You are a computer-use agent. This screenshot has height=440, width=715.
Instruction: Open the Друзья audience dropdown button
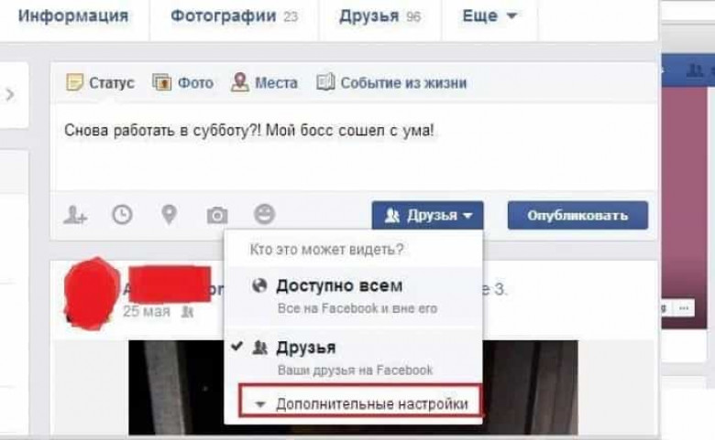point(428,215)
